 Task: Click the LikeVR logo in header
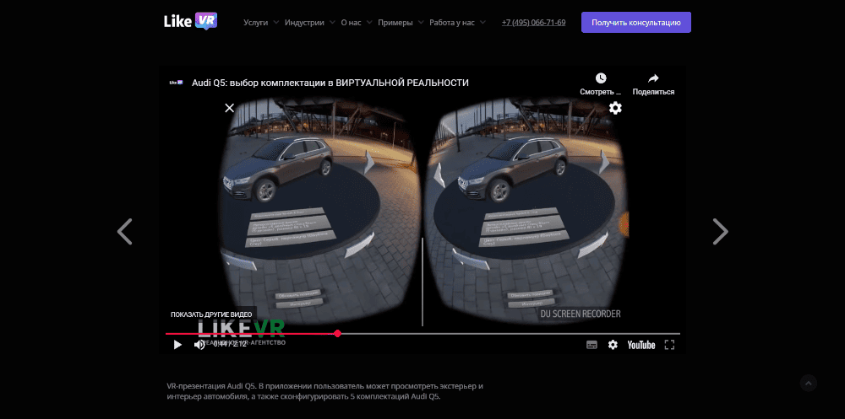pos(191,21)
